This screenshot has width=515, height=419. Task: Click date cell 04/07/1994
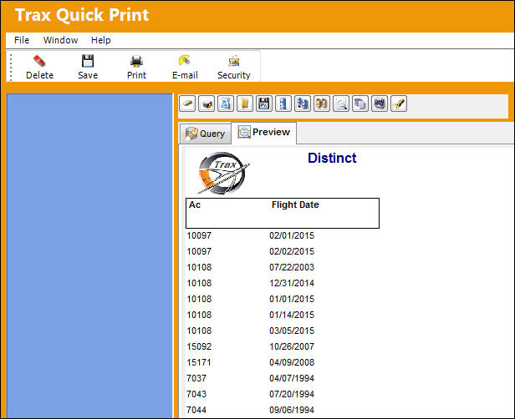coord(292,378)
